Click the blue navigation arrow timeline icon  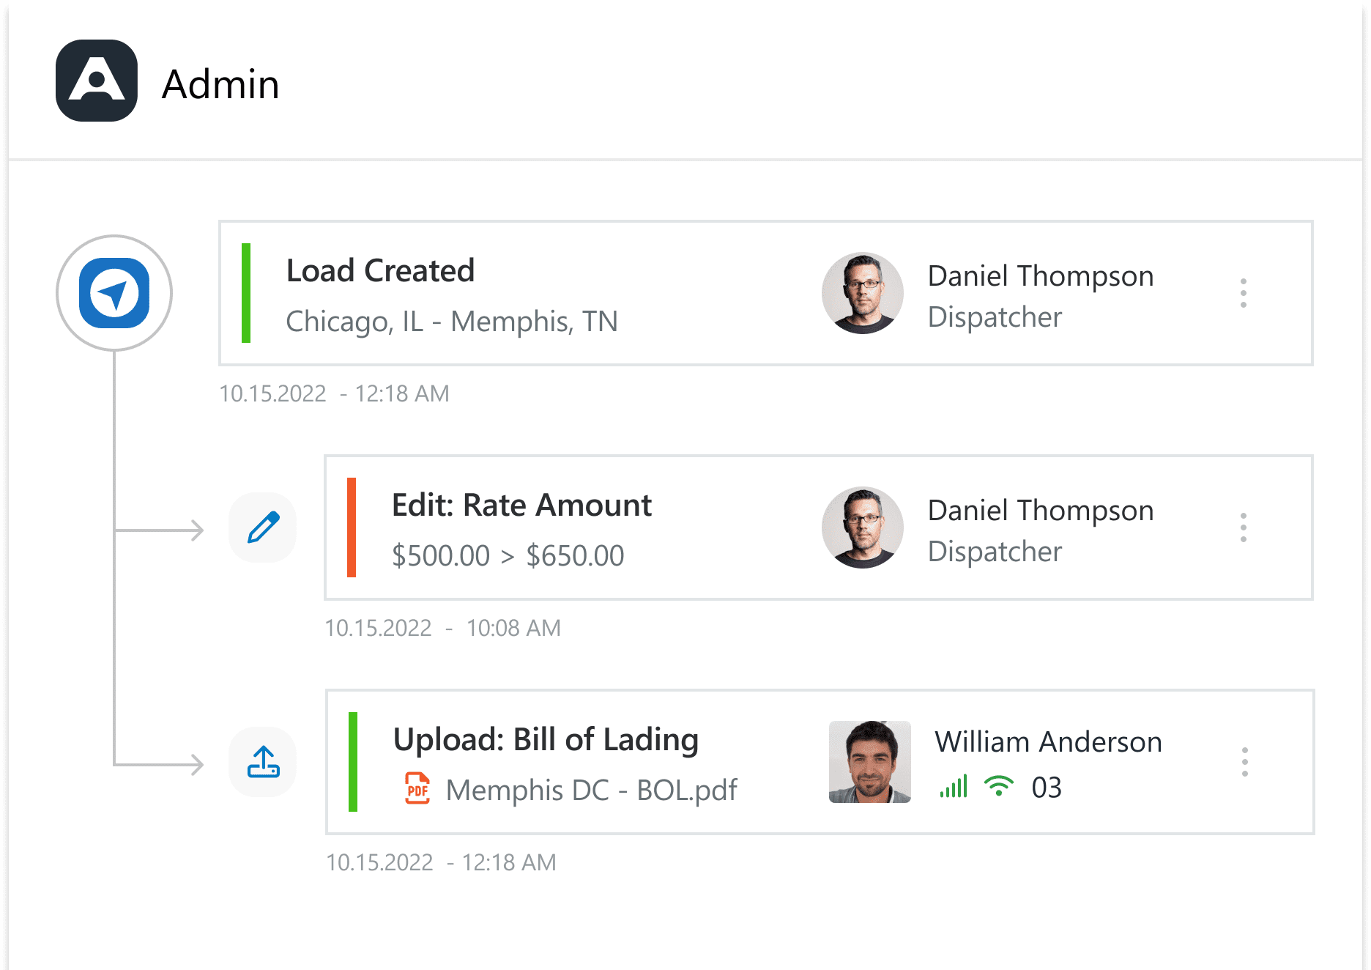tap(114, 293)
